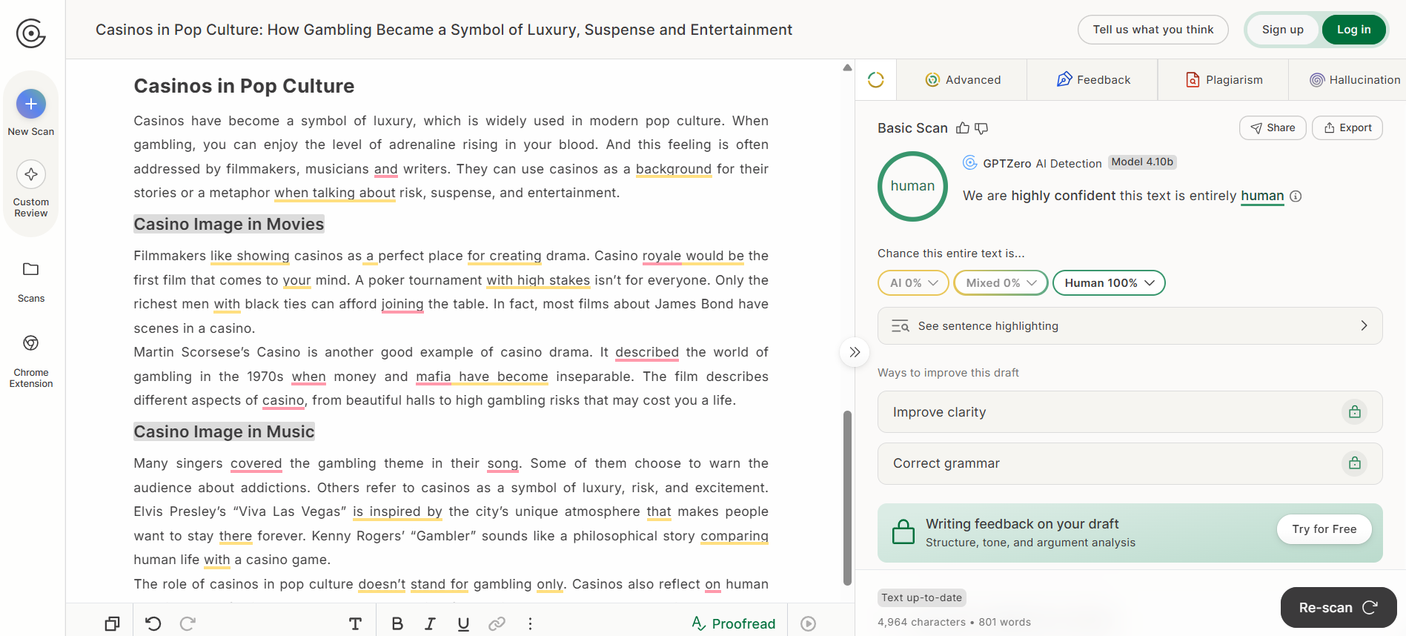The image size is (1406, 636).
Task: Open Custom Review from the sidebar
Action: 31,175
